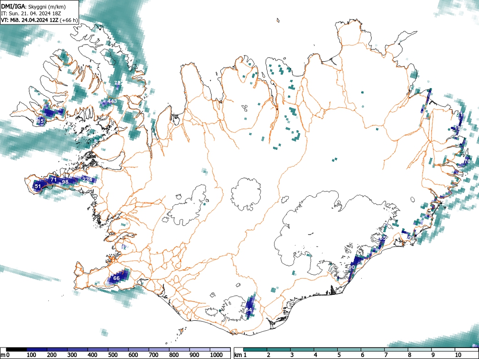
Task: Click the '98' value on Snæfellsnes peninsula
Action: point(65,182)
